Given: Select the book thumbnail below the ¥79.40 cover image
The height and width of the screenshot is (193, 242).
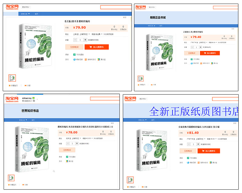Looking at the screenshot, I should 140,79.
